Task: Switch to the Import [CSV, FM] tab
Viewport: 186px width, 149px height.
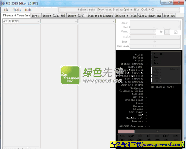Action: click(54, 15)
